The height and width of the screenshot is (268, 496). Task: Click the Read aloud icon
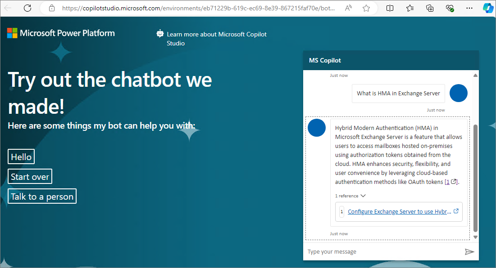pos(348,8)
